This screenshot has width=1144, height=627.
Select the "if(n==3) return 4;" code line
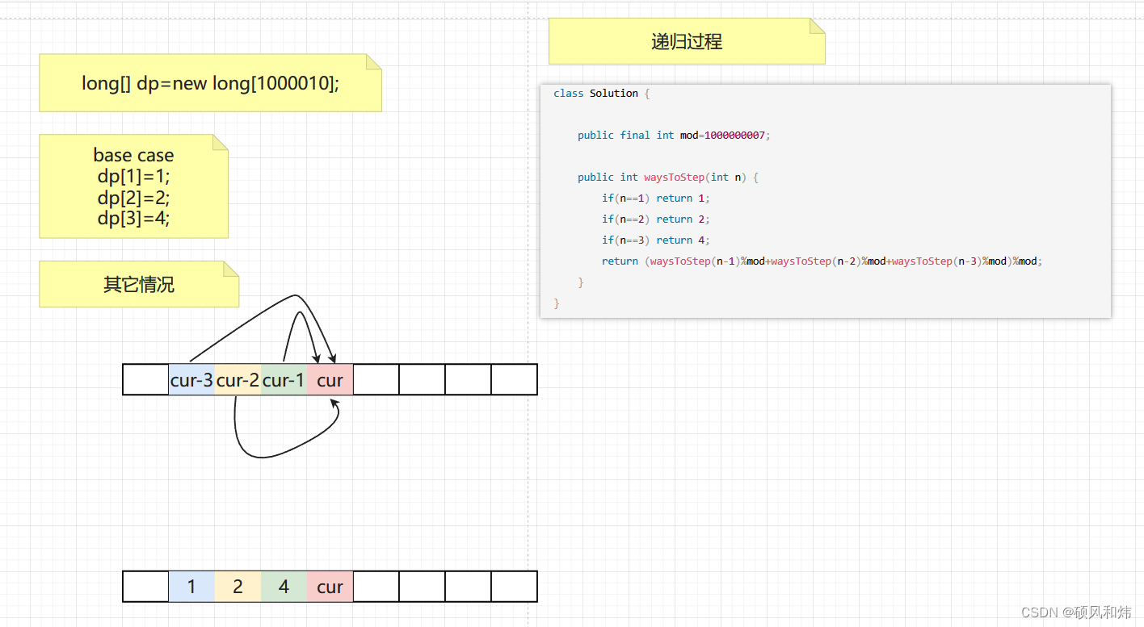coord(655,240)
